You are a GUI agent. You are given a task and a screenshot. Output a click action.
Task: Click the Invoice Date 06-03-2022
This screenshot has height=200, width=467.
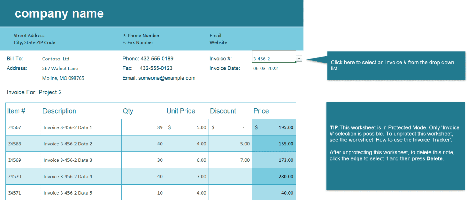(266, 68)
